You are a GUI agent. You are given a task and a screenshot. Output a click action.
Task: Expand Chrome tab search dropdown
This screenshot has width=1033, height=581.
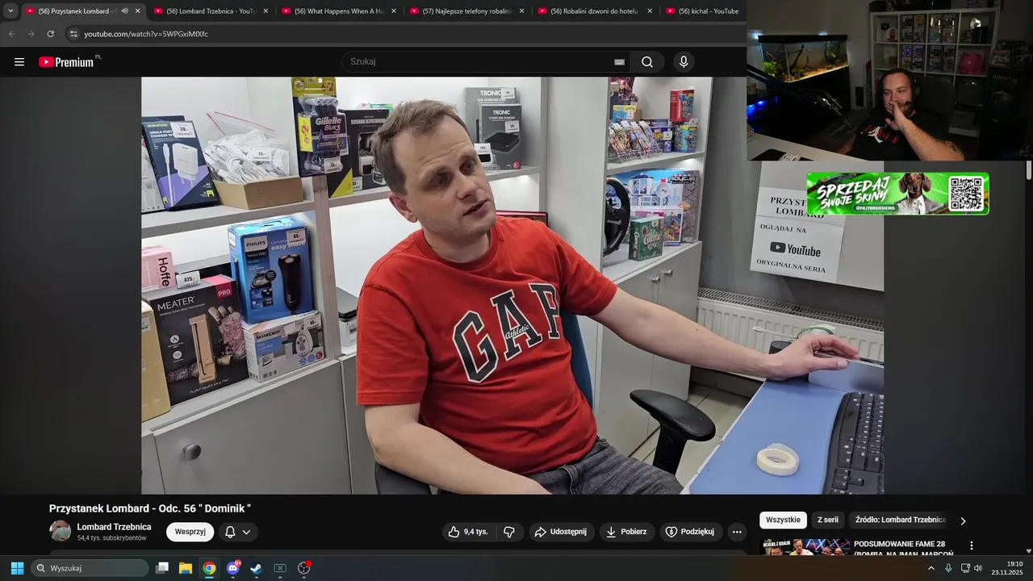click(x=10, y=11)
